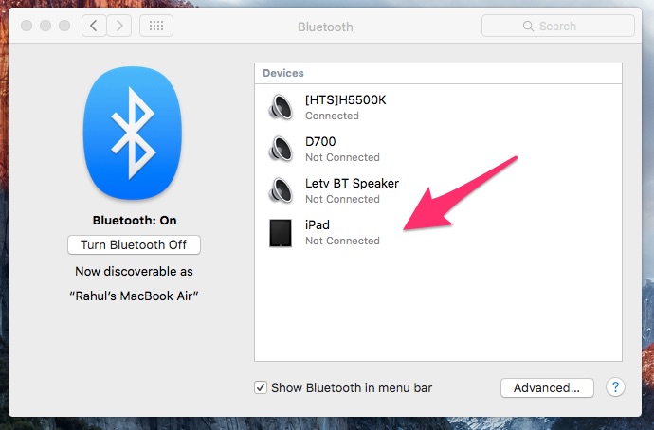Viewport: 654px width, 430px height.
Task: Toggle Show Bluetooth in menu bar checkbox
Action: coord(261,387)
